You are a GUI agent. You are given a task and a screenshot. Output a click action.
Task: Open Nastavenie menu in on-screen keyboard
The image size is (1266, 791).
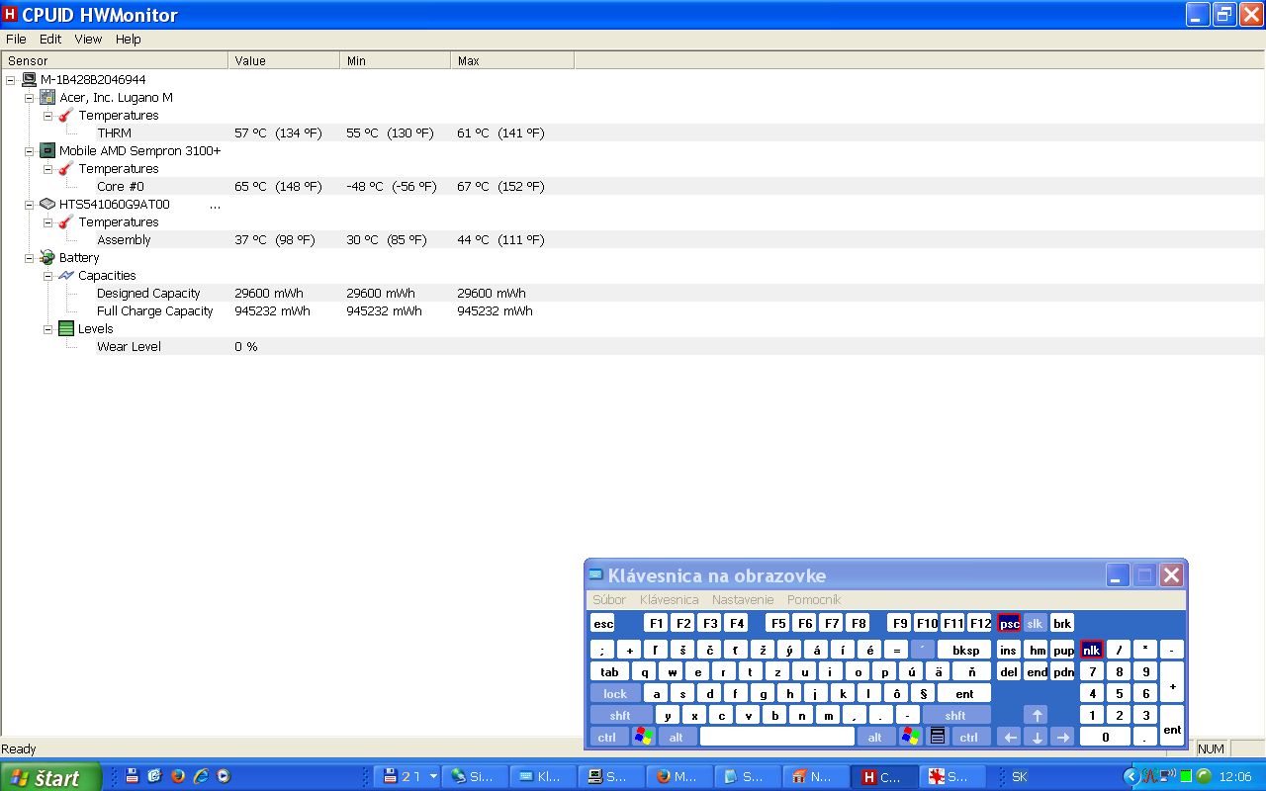(743, 599)
